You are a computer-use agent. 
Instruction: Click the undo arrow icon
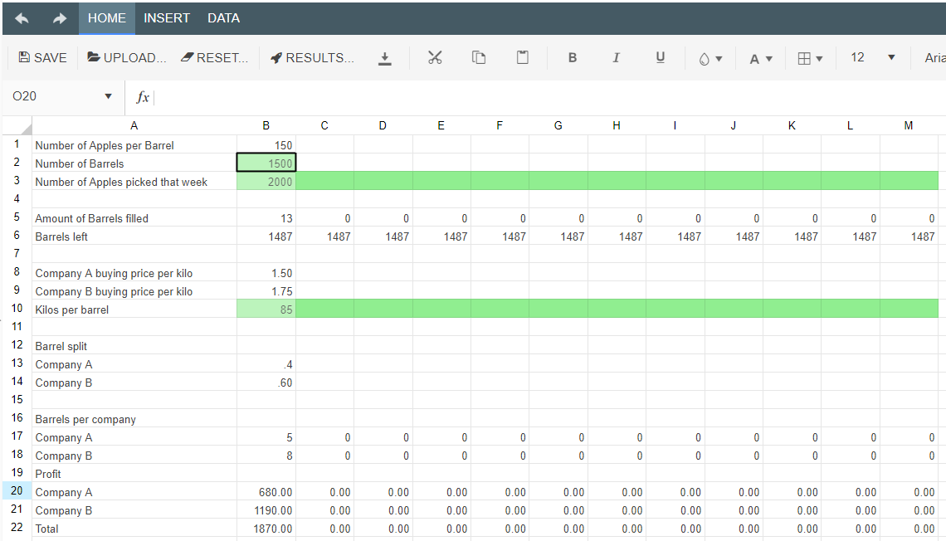[x=22, y=18]
